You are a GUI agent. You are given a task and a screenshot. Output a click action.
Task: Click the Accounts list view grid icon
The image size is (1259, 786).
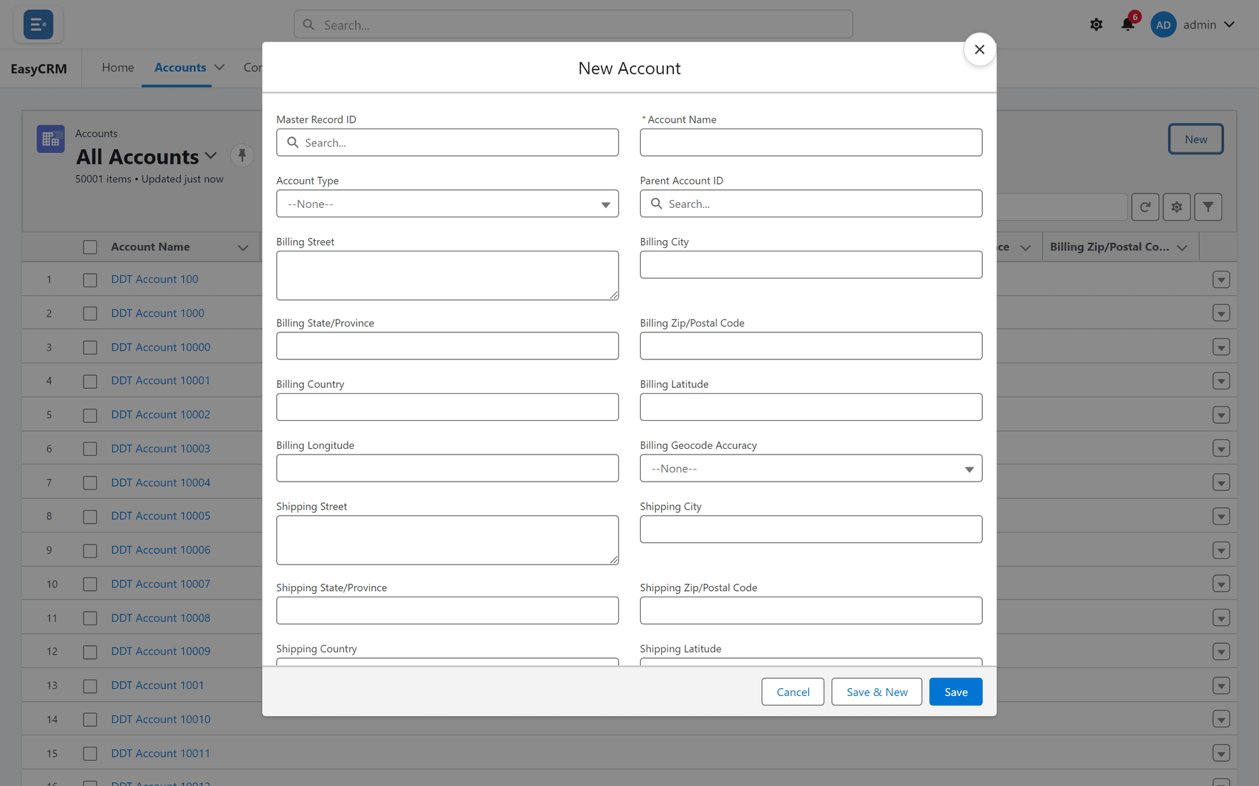[51, 139]
